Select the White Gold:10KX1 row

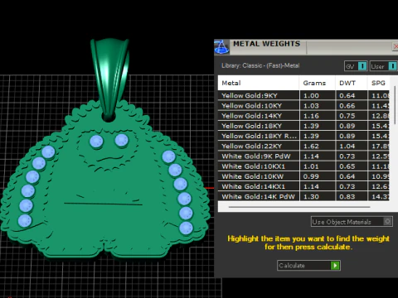click(x=303, y=166)
